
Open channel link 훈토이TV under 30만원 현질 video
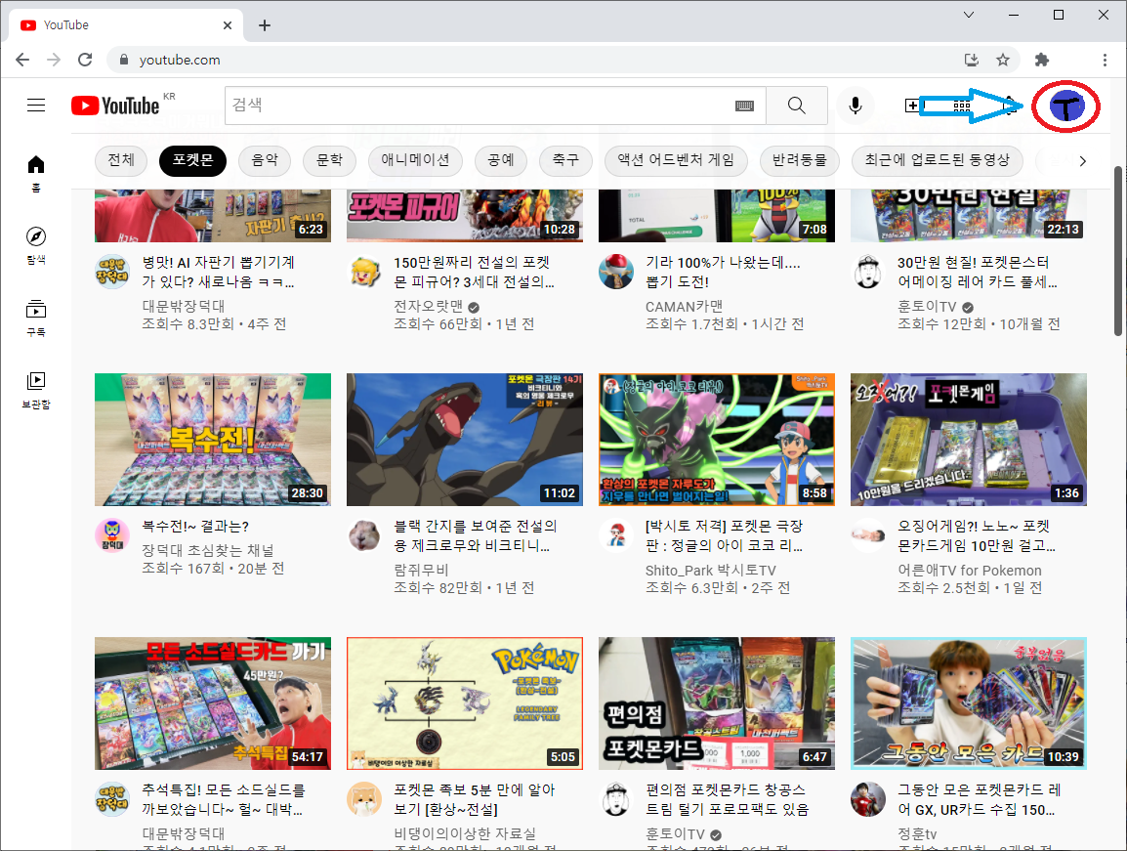pos(927,307)
